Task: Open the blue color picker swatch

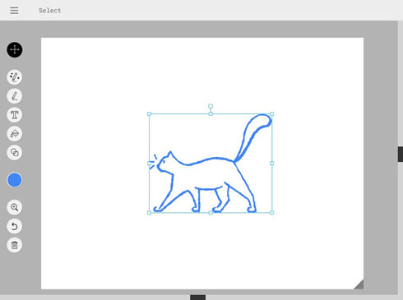Action: (x=15, y=180)
